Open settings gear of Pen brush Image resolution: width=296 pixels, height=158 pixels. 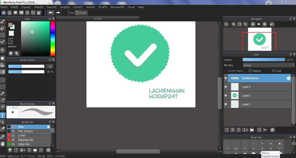click(48, 127)
